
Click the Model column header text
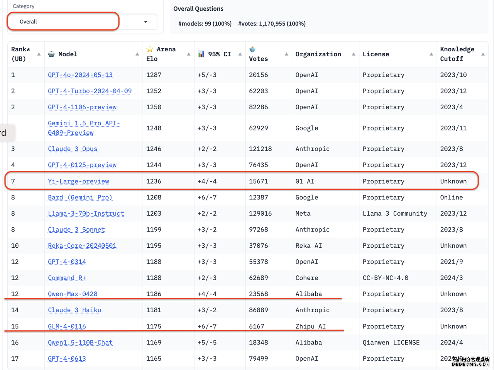68,54
